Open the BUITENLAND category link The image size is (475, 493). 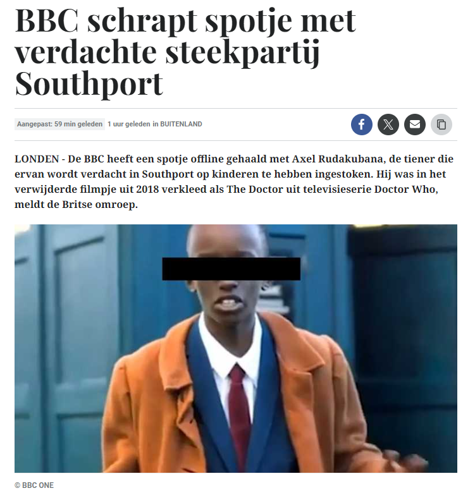click(x=181, y=124)
